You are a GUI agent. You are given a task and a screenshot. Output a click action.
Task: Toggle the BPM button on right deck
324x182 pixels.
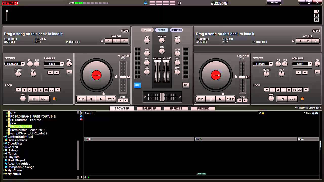[x=316, y=31]
